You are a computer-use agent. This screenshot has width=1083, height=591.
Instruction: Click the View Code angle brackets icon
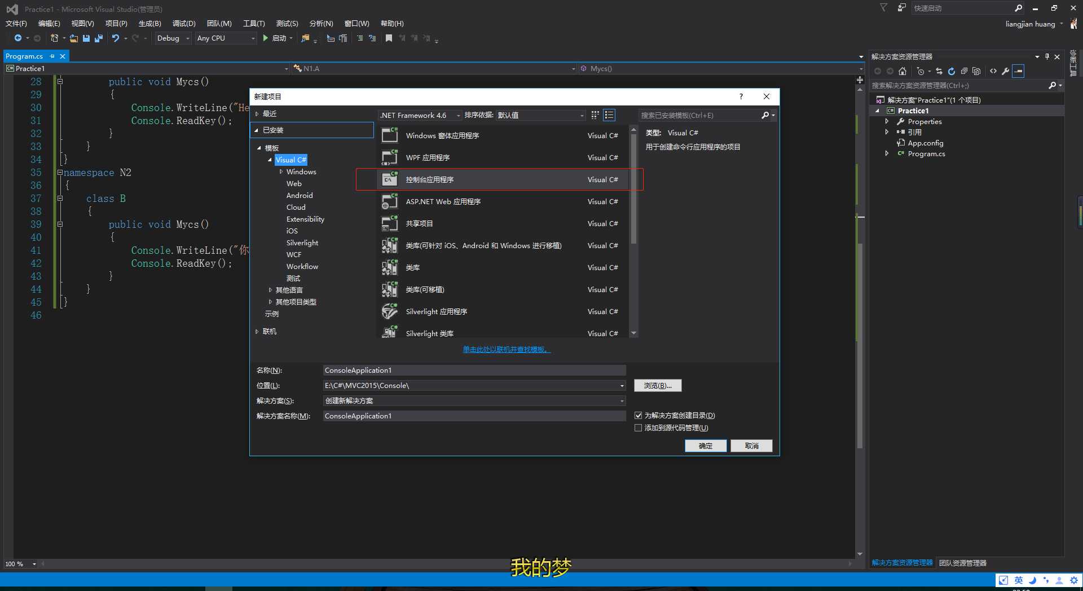[x=993, y=71]
